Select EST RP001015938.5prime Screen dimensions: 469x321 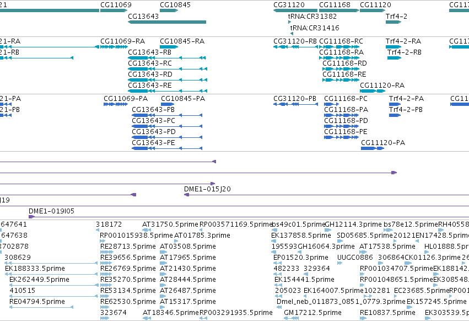[x=103, y=241]
